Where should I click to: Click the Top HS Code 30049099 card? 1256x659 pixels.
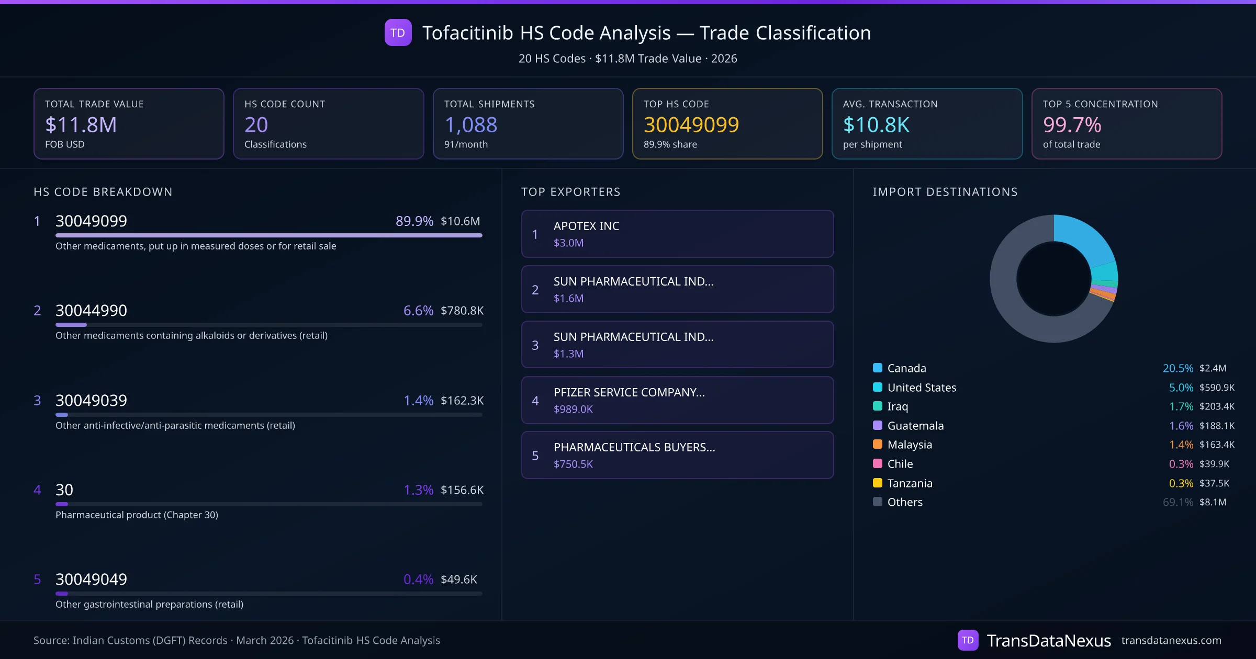[x=727, y=123]
